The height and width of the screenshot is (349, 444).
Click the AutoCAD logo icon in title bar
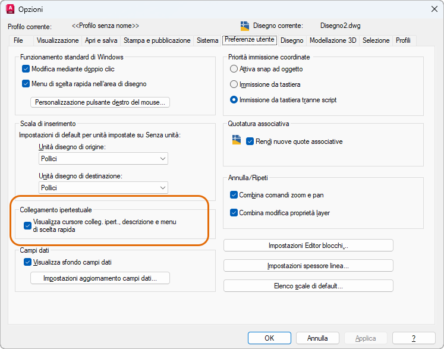pos(10,9)
